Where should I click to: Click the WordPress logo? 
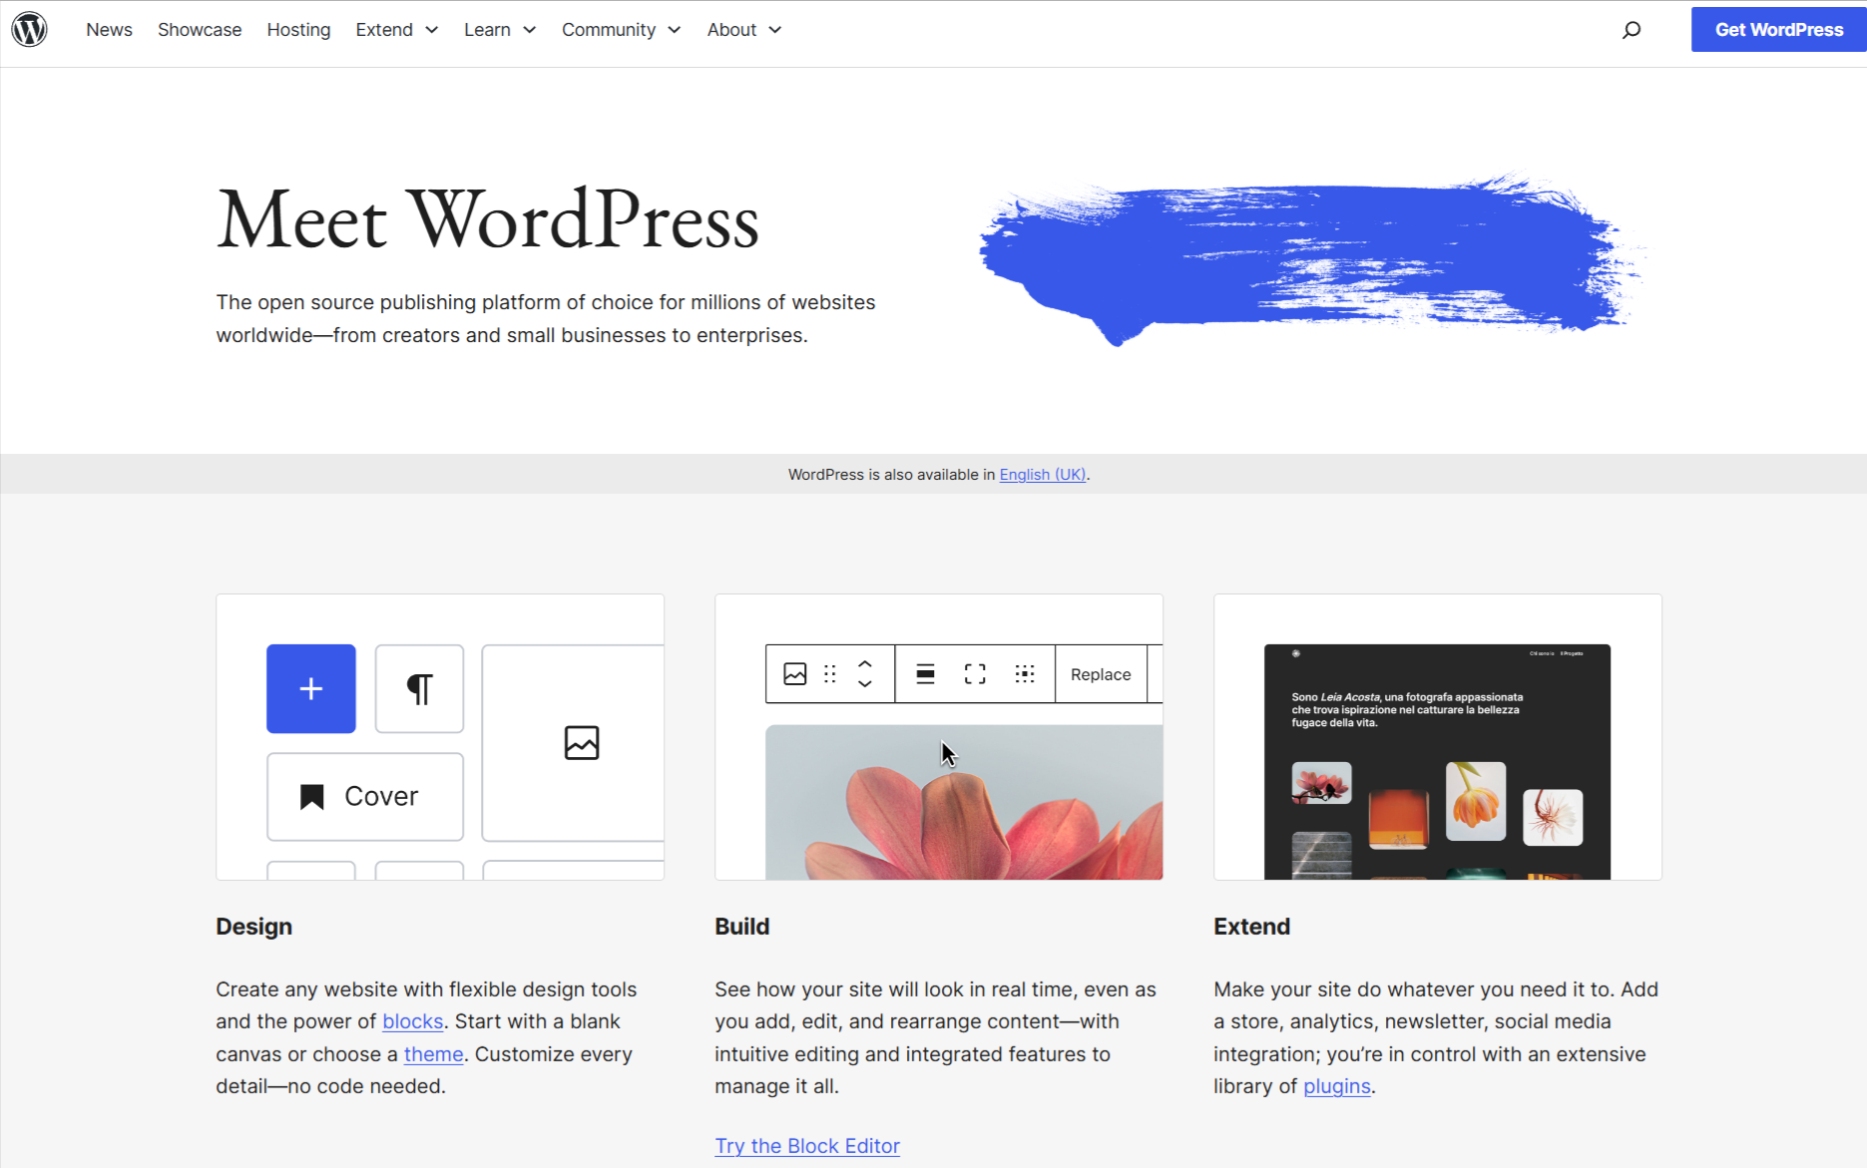pos(31,29)
